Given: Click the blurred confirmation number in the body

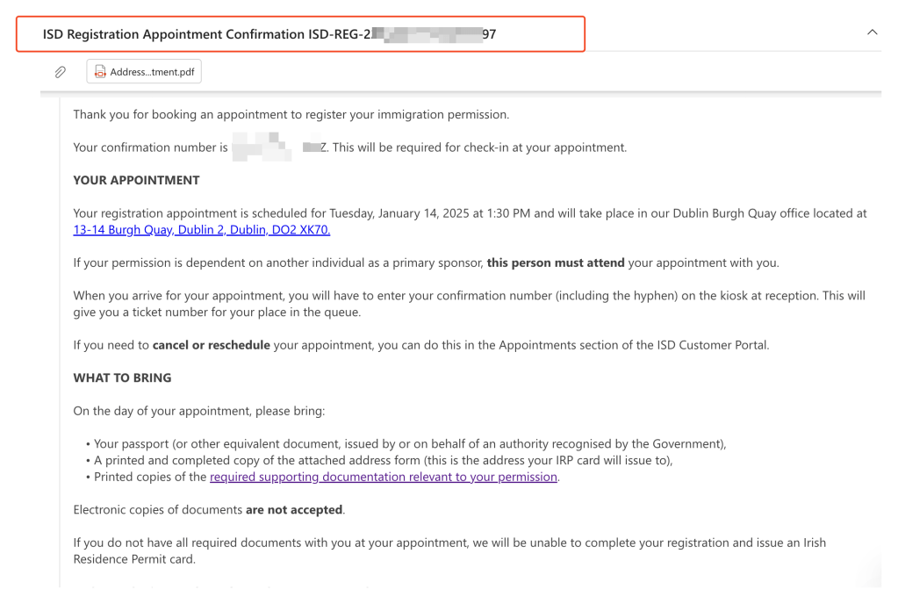Looking at the screenshot, I should point(272,147).
